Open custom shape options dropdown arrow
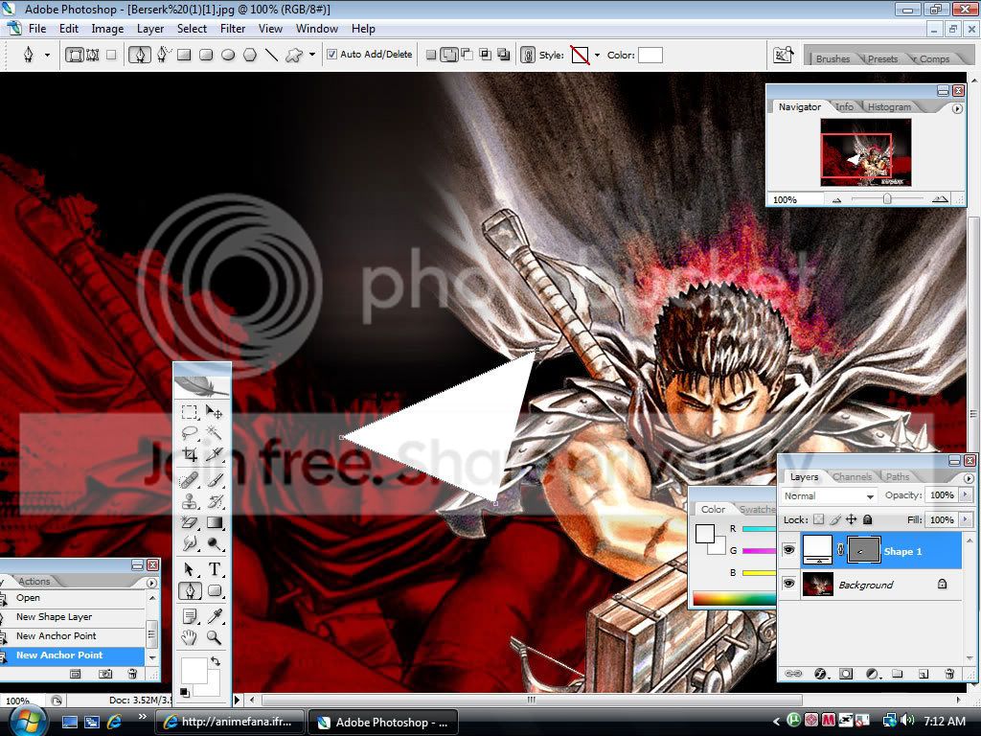 [x=312, y=55]
